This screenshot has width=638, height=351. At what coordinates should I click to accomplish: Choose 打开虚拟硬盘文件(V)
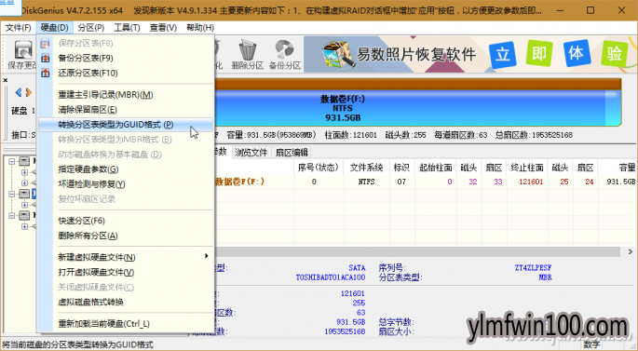(x=126, y=273)
